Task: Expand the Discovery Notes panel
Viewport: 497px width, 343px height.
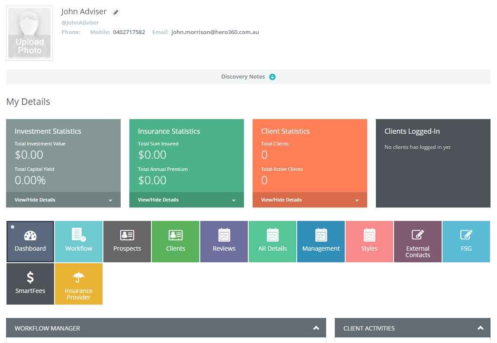Action: [272, 76]
